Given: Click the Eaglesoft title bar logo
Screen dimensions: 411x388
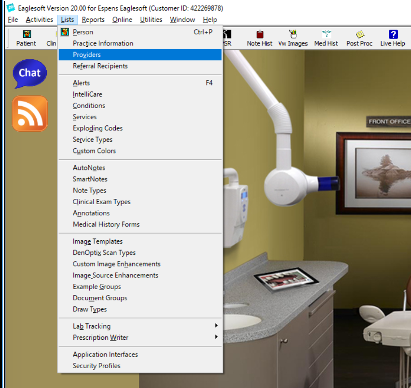Looking at the screenshot, I should [x=11, y=8].
